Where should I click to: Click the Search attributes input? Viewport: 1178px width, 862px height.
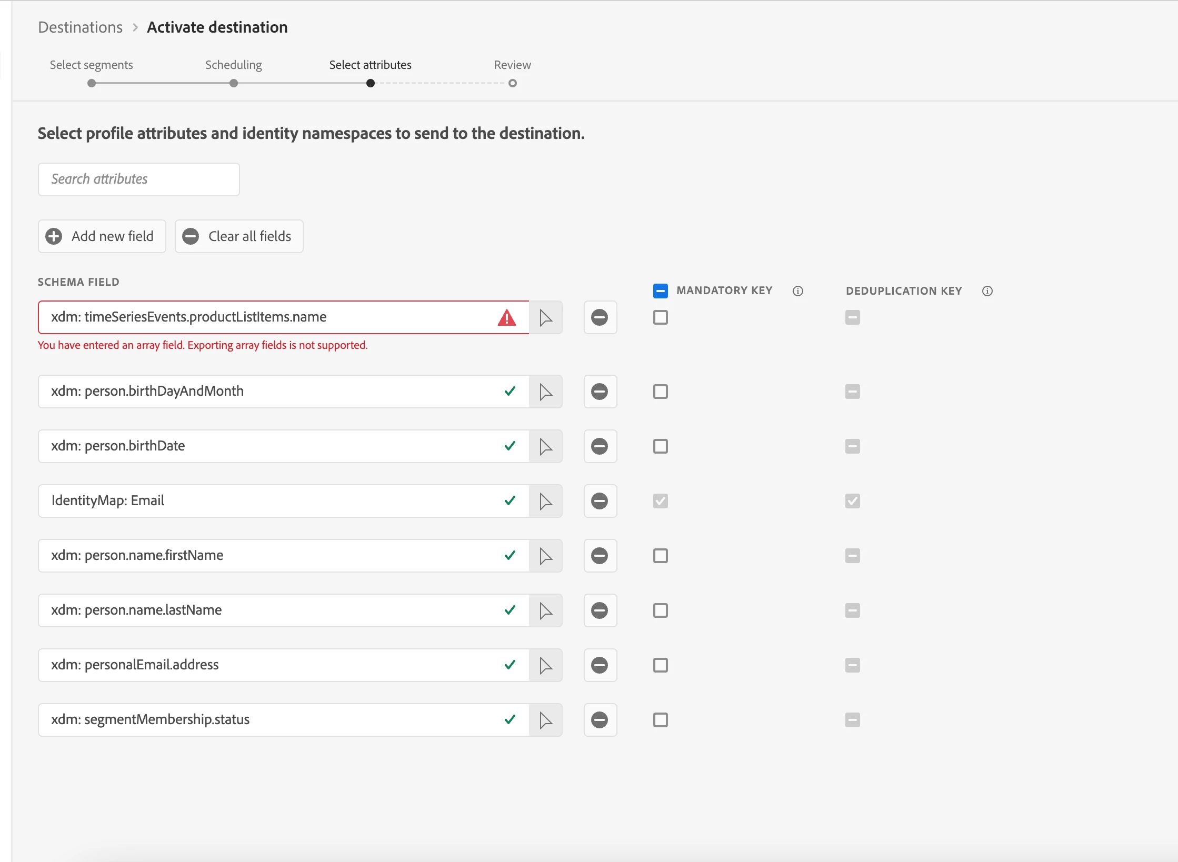139,179
